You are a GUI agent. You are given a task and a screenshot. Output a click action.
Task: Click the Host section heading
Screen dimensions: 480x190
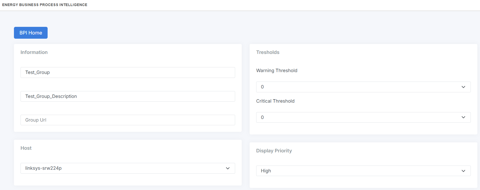(26, 148)
